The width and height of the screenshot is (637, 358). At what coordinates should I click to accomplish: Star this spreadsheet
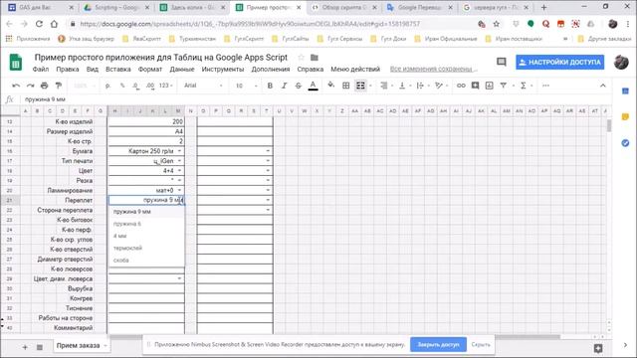click(301, 58)
